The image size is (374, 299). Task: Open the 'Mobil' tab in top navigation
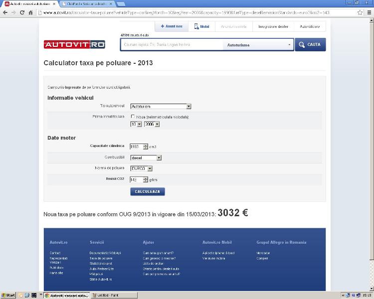pyautogui.click(x=201, y=26)
